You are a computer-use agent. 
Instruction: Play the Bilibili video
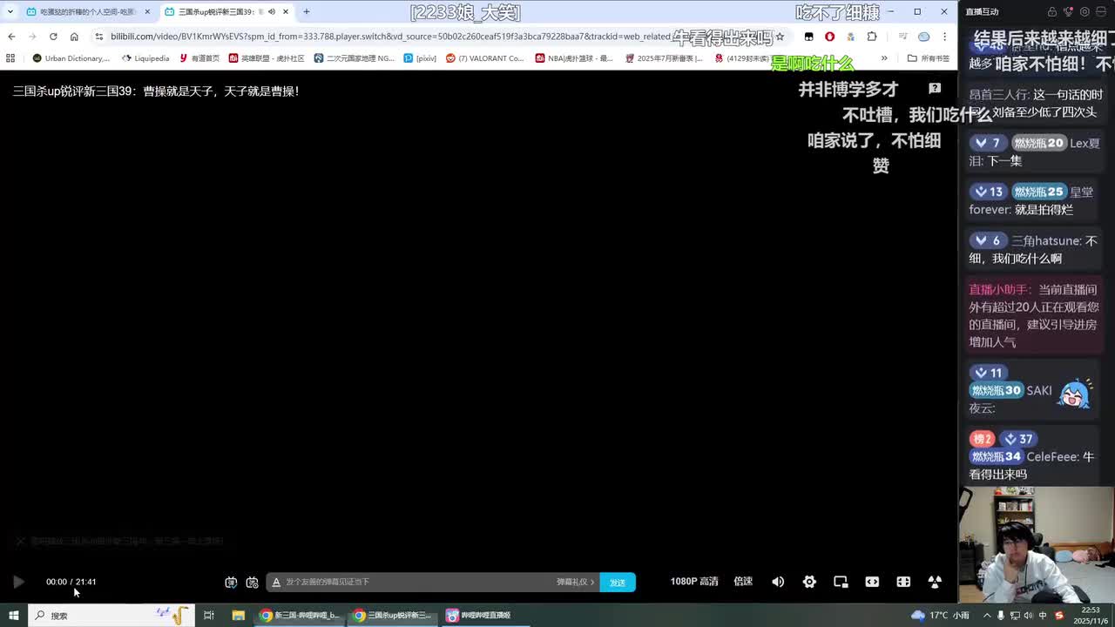pos(17,582)
